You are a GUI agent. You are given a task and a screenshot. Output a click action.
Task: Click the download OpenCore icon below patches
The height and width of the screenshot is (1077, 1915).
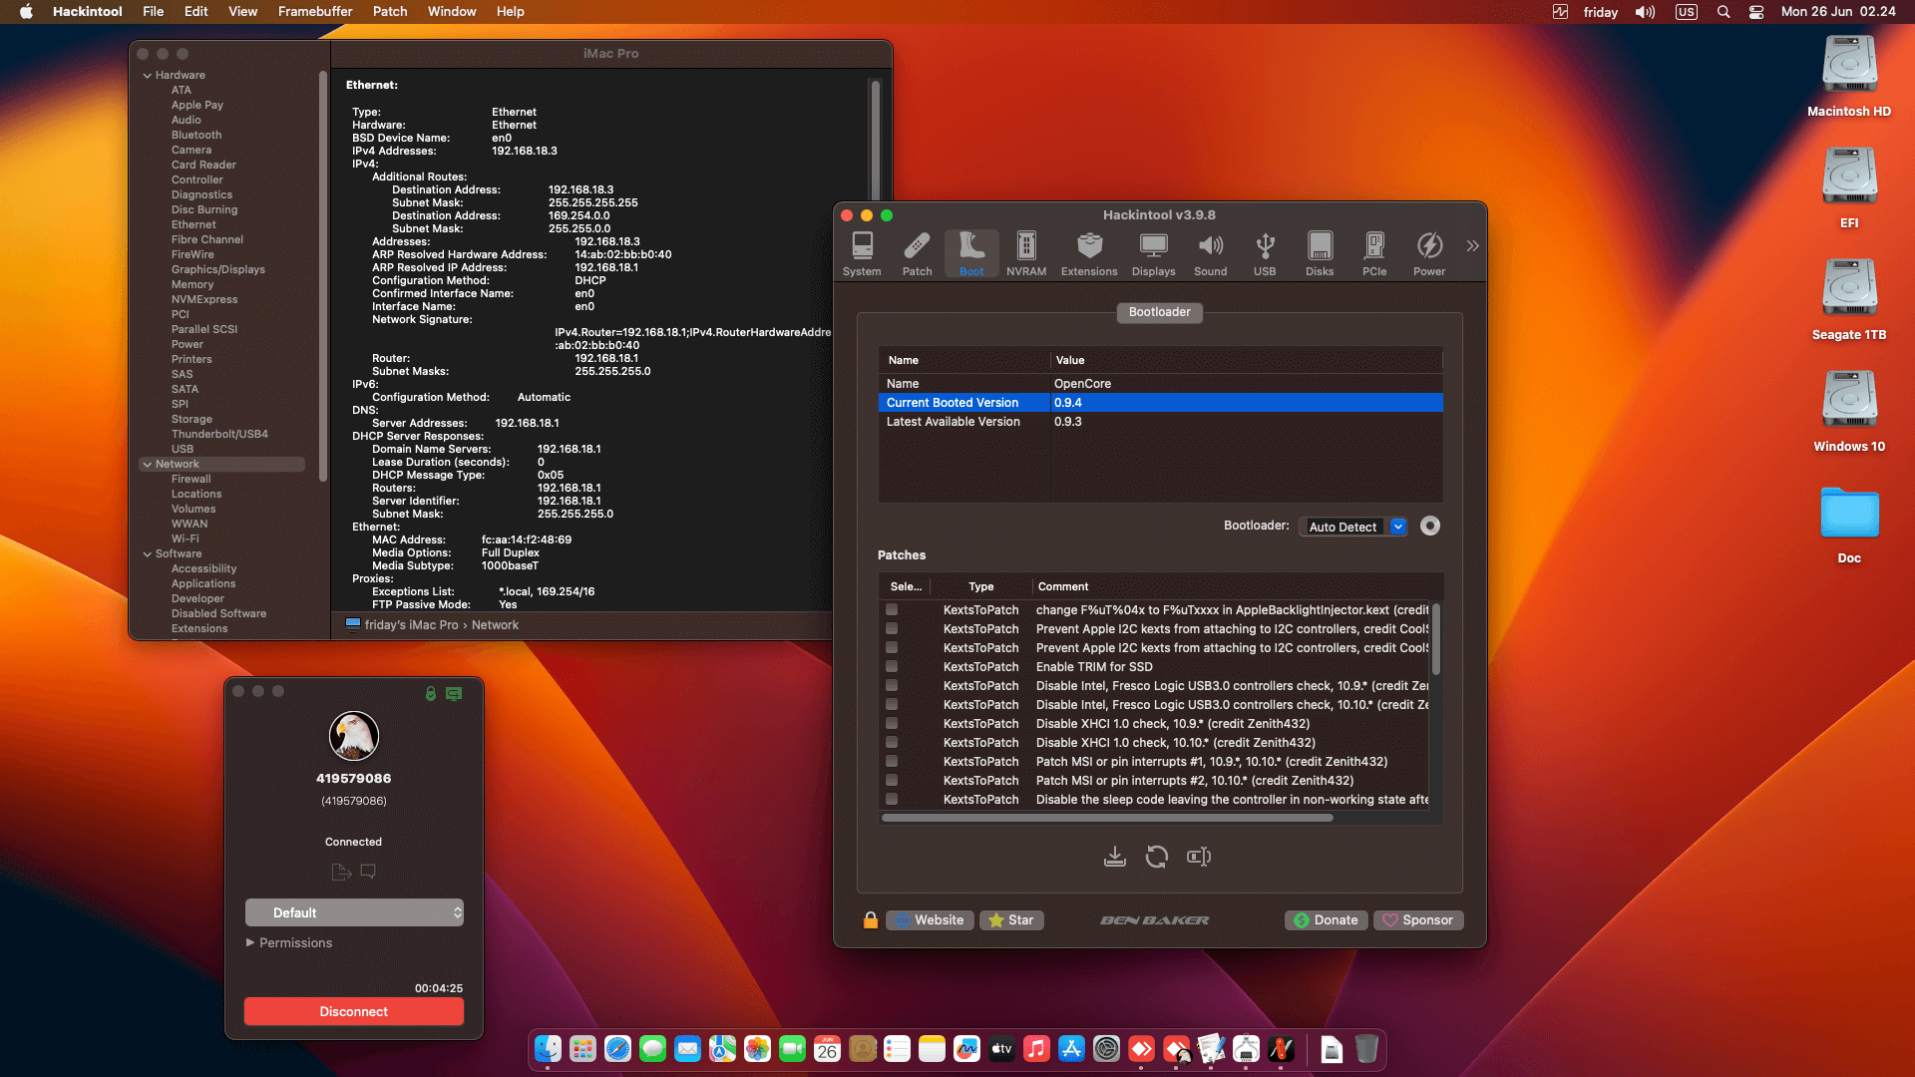pyautogui.click(x=1115, y=856)
